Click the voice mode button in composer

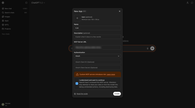point(152,48)
